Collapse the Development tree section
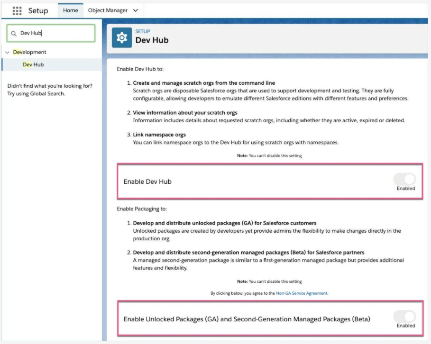This screenshot has height=344, width=431. tap(8, 52)
